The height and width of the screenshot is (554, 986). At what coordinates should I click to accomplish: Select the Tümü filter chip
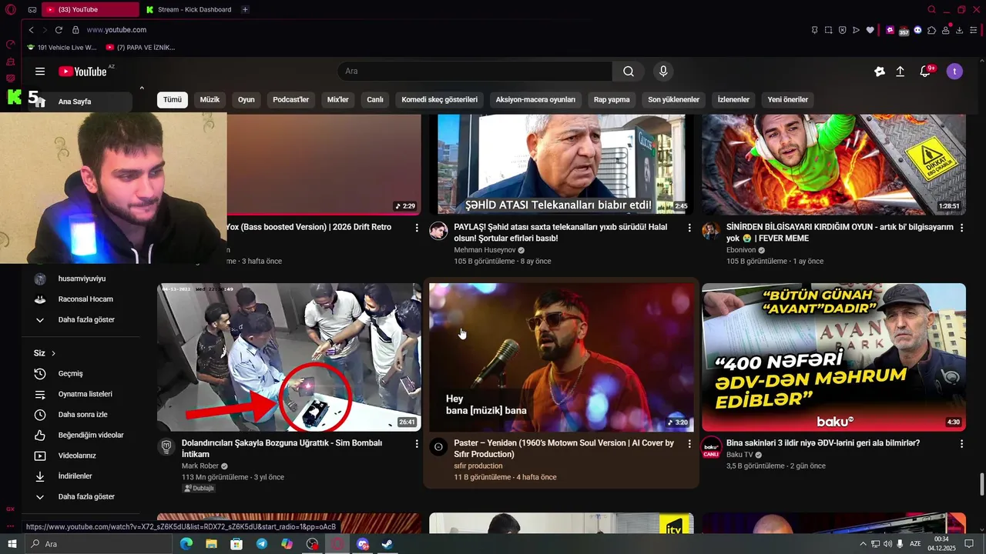coord(173,100)
